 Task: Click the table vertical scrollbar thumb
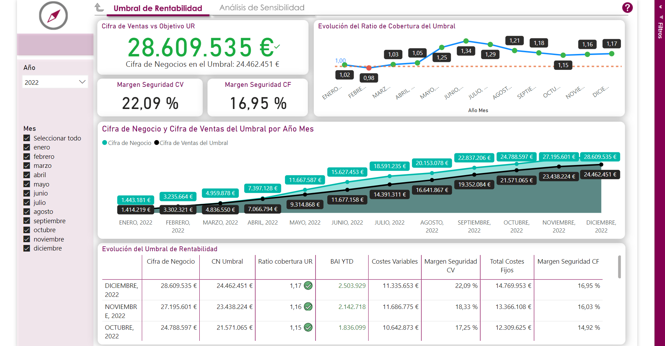pos(619,267)
